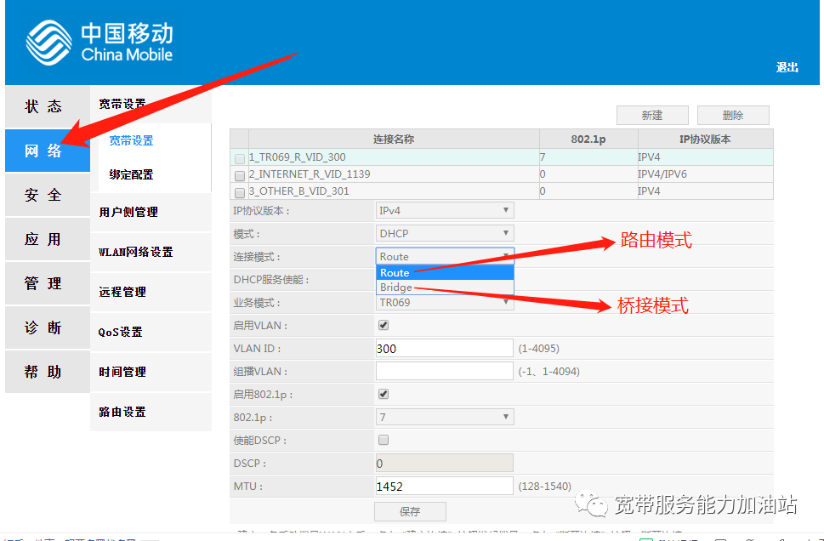Image resolution: width=824 pixels, height=541 pixels.
Task: Click the 连接名称 column header
Action: [394, 140]
